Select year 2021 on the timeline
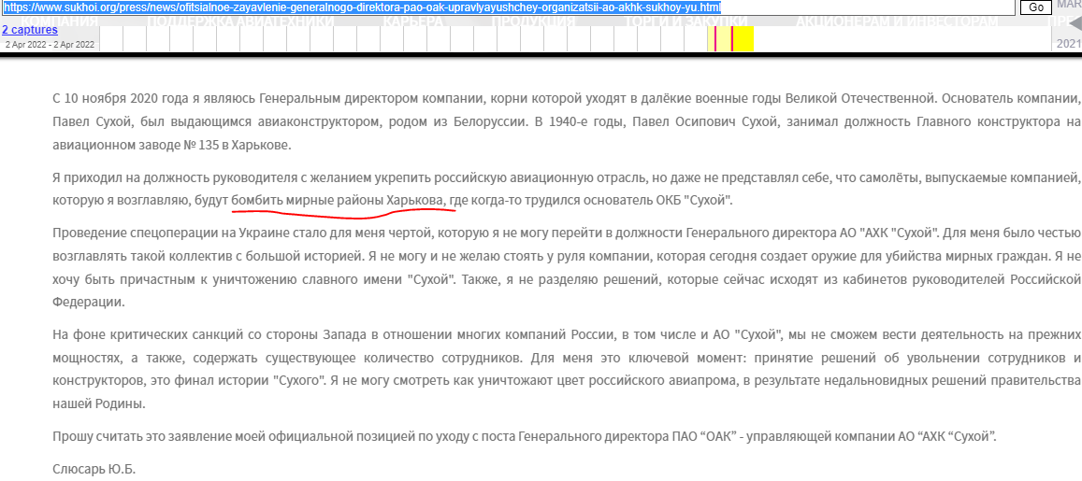Viewport: 1082px width, 481px height. (1069, 44)
